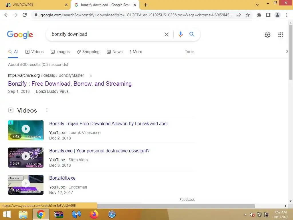Open options for the archive.org result
Image resolution: width=293 pixels, height=220 pixels.
tap(91, 75)
